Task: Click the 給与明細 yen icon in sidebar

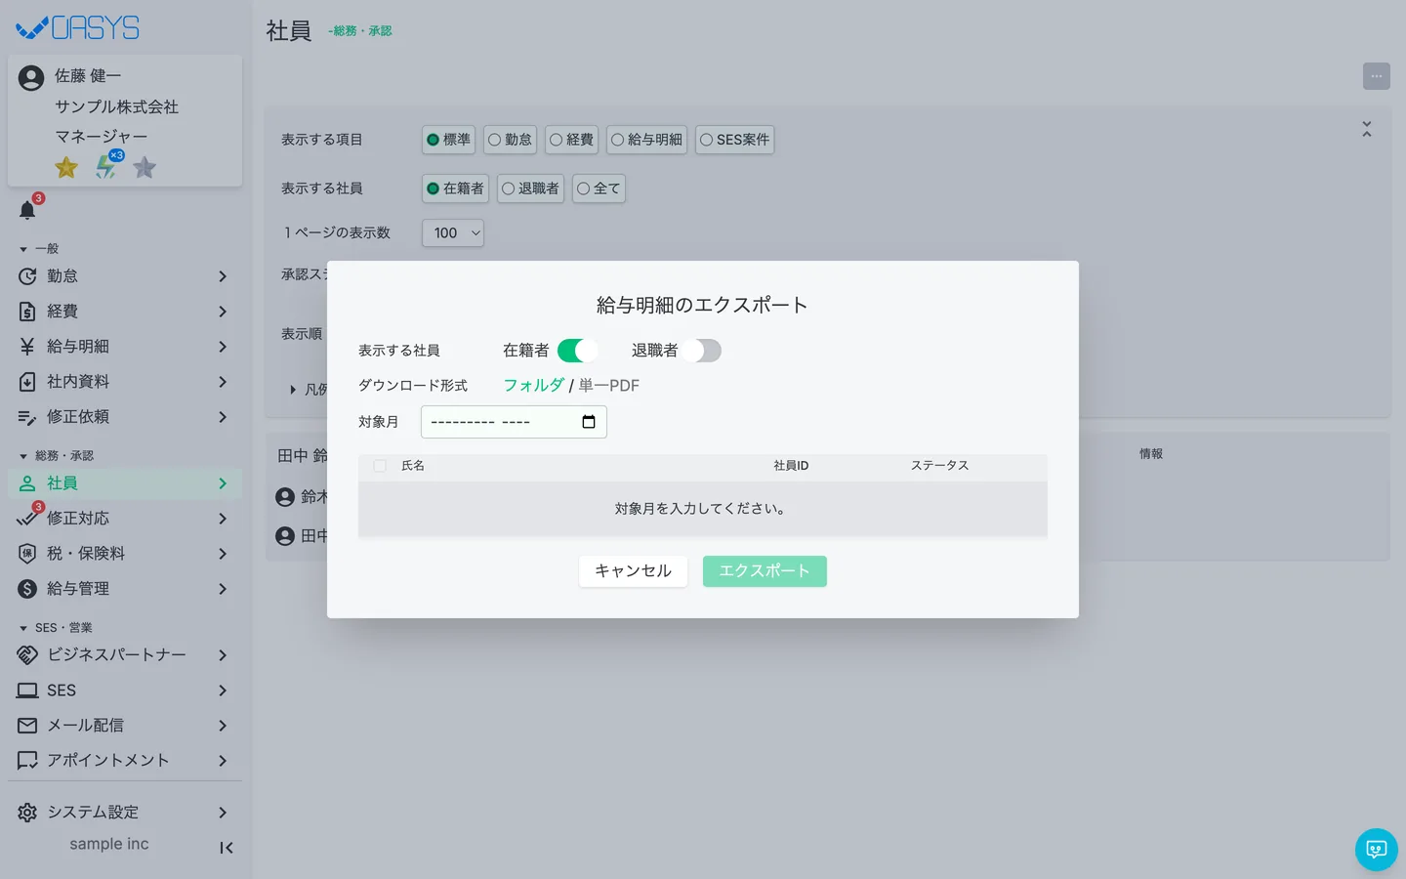Action: coord(27,347)
